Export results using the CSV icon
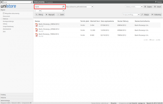This screenshot has height=104, width=163. click(x=146, y=40)
